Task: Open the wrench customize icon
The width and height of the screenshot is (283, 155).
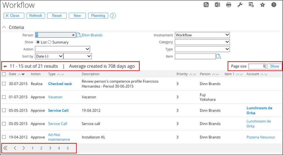Action: 240,5
